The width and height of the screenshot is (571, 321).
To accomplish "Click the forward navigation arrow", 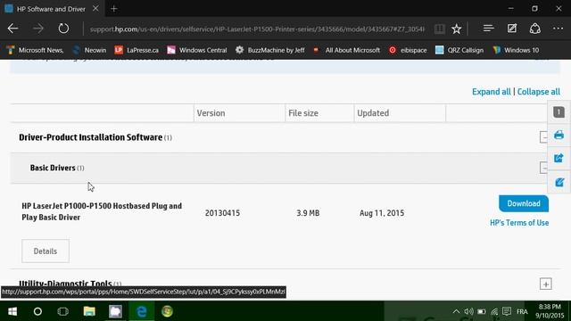I will coord(38,29).
